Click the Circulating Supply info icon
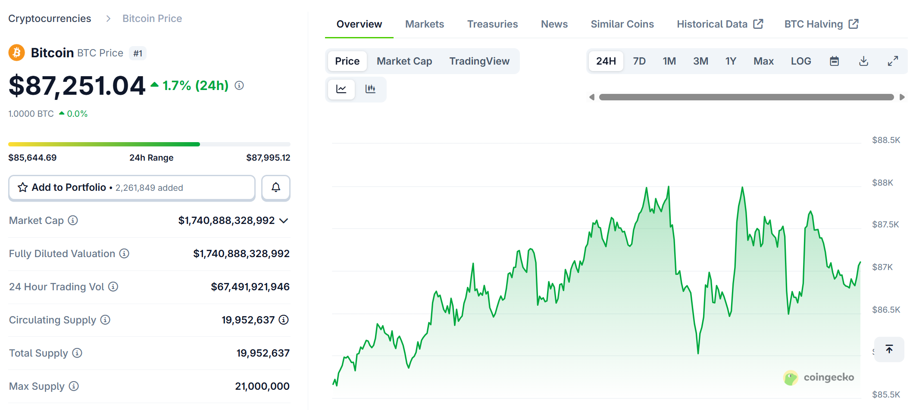 tap(105, 320)
